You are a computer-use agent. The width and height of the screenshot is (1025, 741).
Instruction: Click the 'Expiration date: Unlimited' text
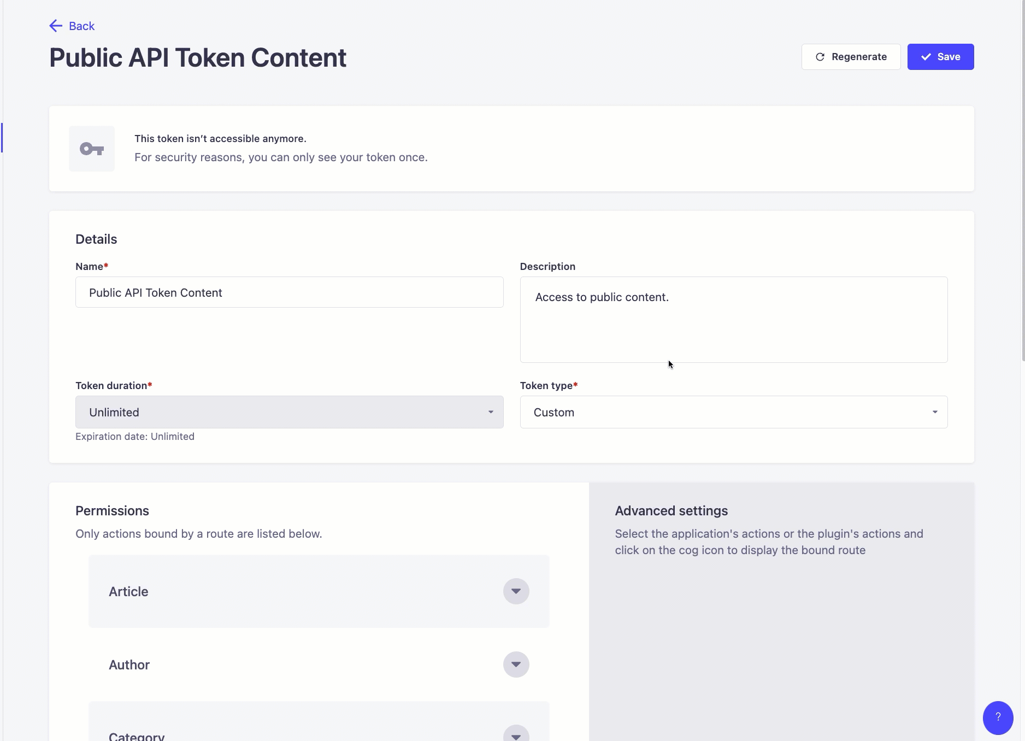135,437
